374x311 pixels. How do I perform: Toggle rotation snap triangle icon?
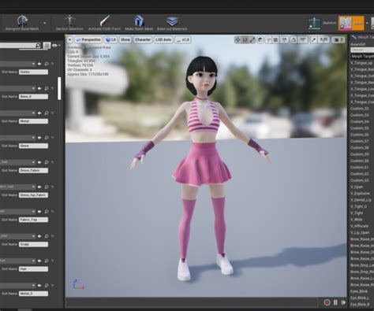tap(294, 40)
